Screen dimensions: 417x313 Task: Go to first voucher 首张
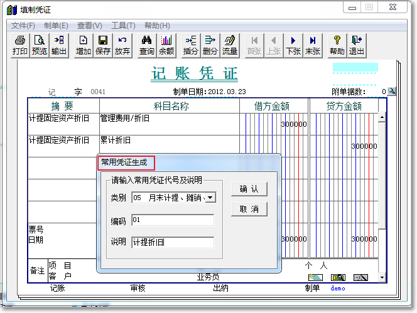click(254, 45)
